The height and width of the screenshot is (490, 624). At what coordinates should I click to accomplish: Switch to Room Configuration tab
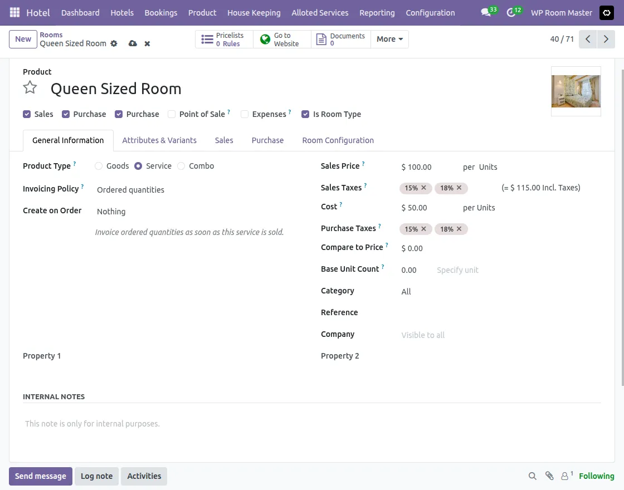(x=338, y=140)
